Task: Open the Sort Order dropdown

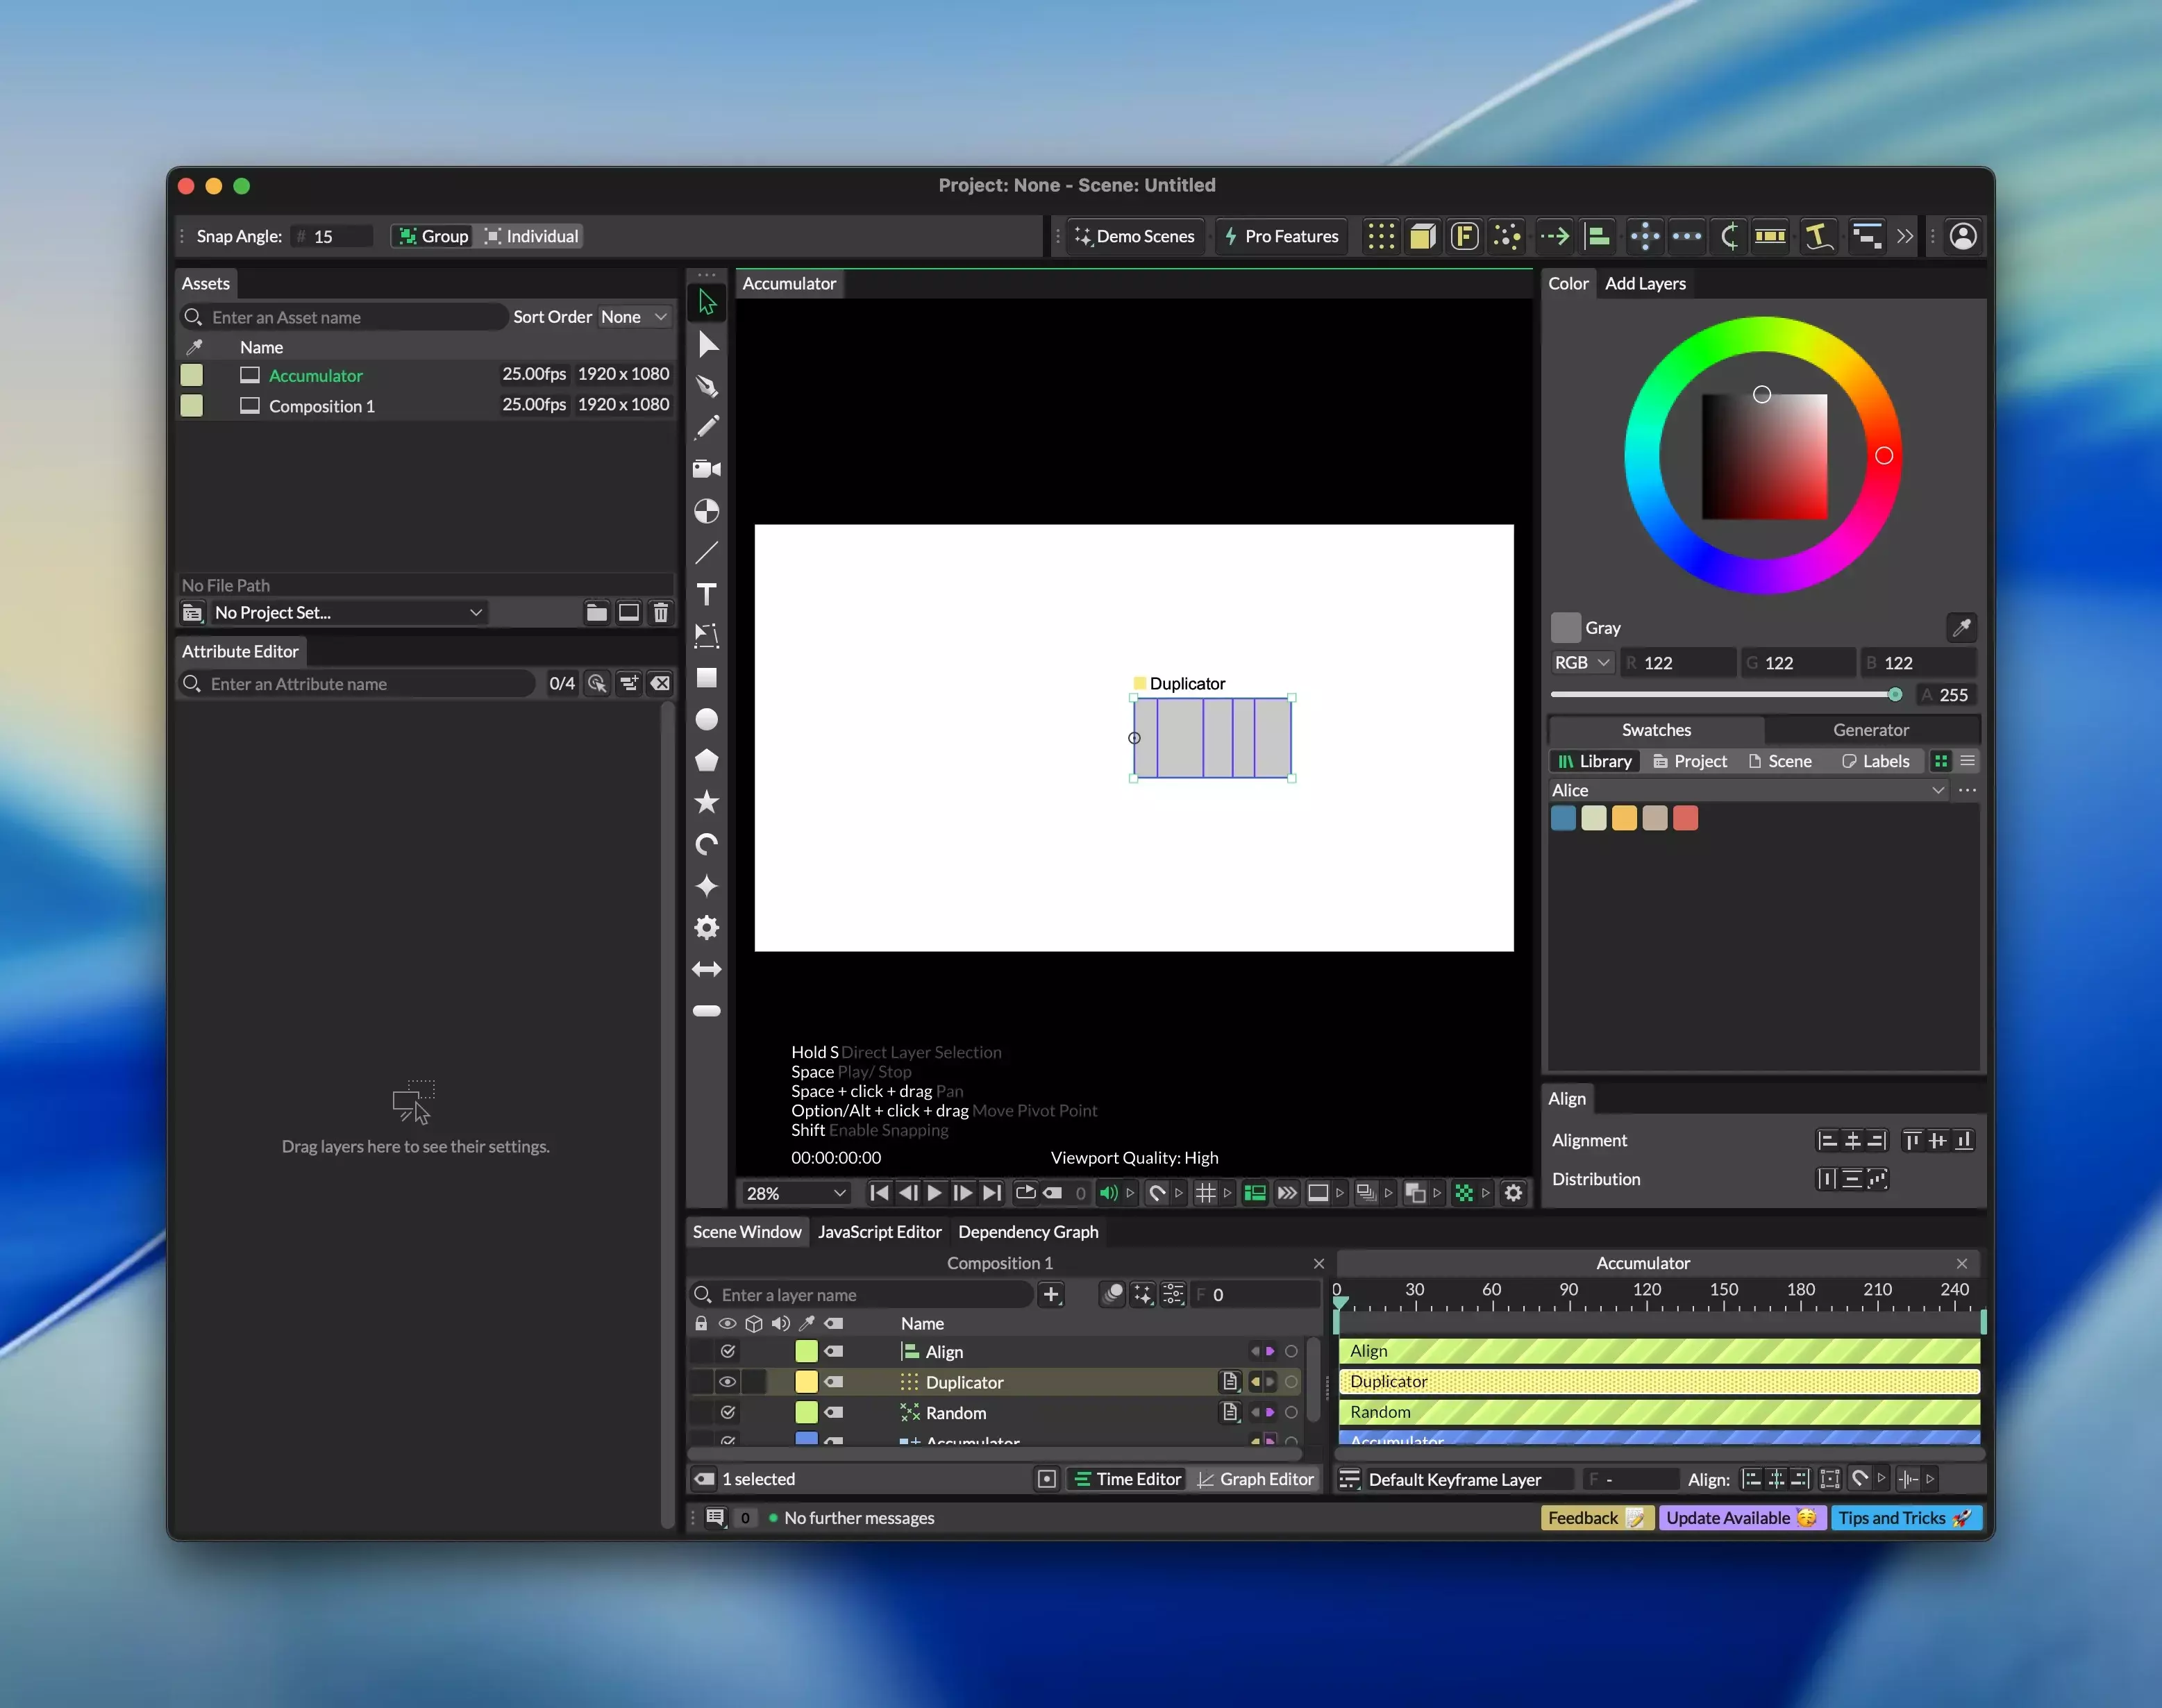Action: point(634,317)
